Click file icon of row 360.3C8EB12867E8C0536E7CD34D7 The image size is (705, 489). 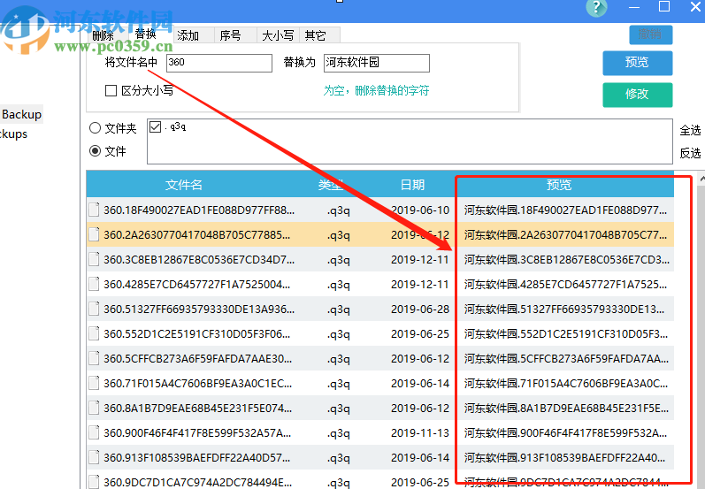[x=94, y=259]
